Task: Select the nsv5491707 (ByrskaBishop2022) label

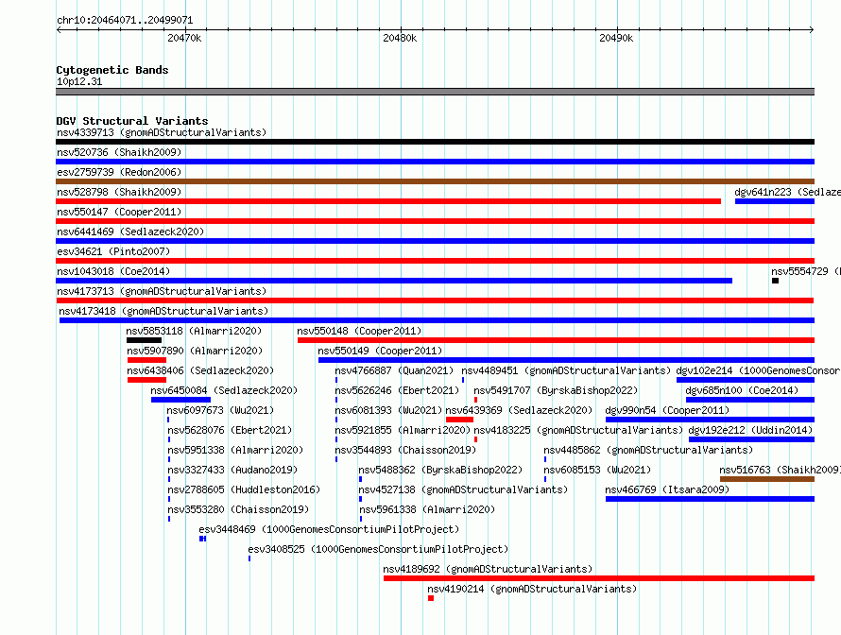Action: pos(556,390)
